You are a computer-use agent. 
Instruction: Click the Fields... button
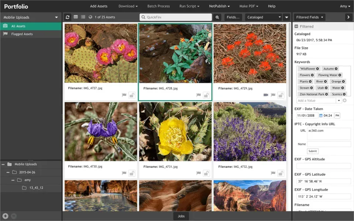point(233,17)
